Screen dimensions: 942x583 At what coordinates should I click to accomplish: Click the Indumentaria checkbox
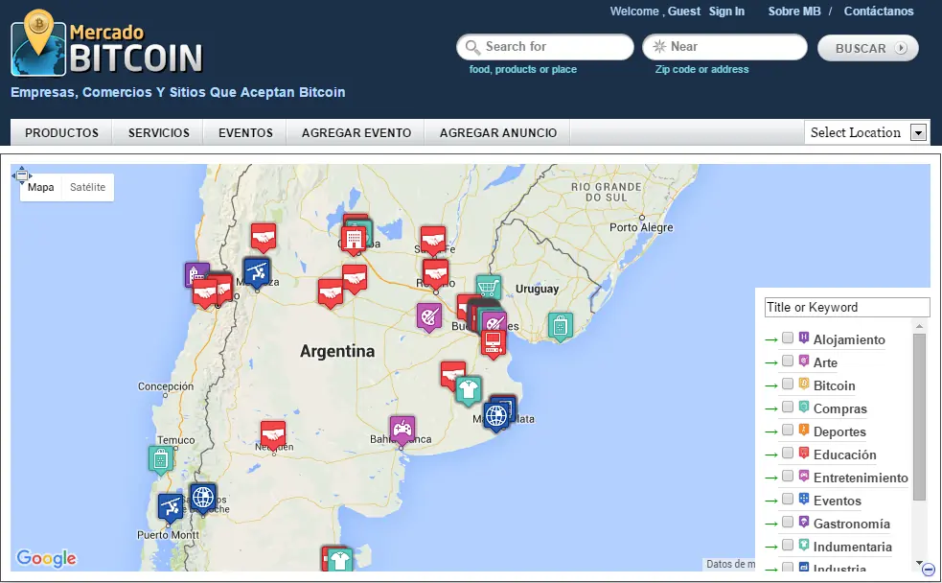coord(787,545)
